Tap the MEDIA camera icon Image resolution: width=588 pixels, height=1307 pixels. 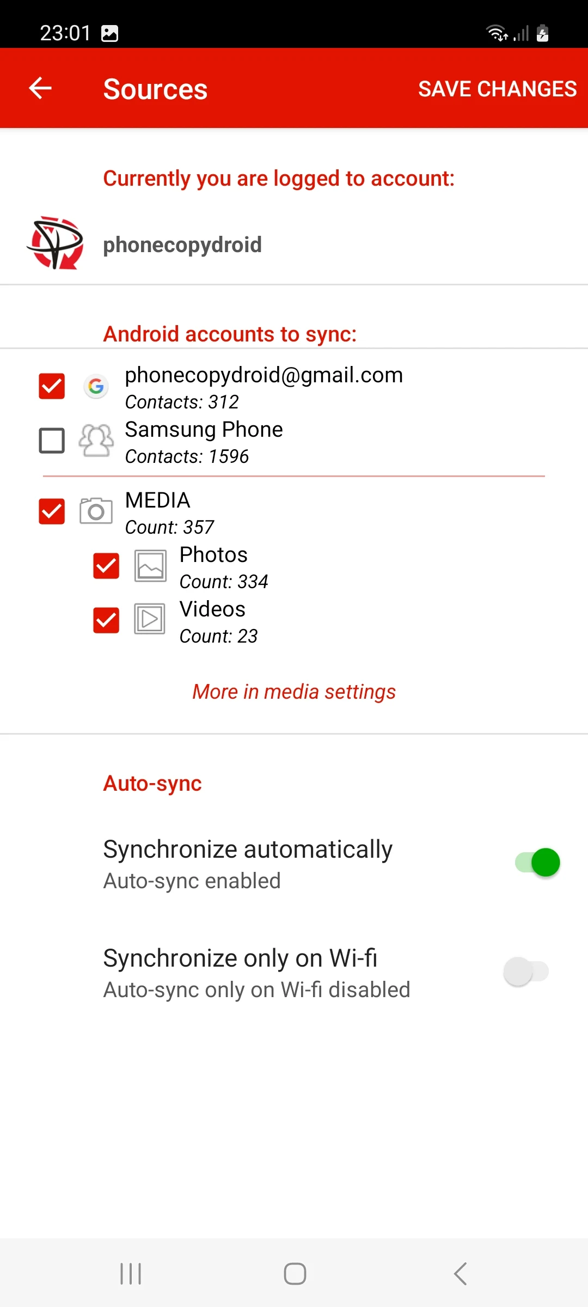(x=96, y=511)
